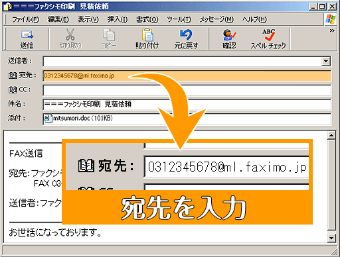Click the 送信 (Send) toolbar icon
The height and width of the screenshot is (257, 340).
27,34
